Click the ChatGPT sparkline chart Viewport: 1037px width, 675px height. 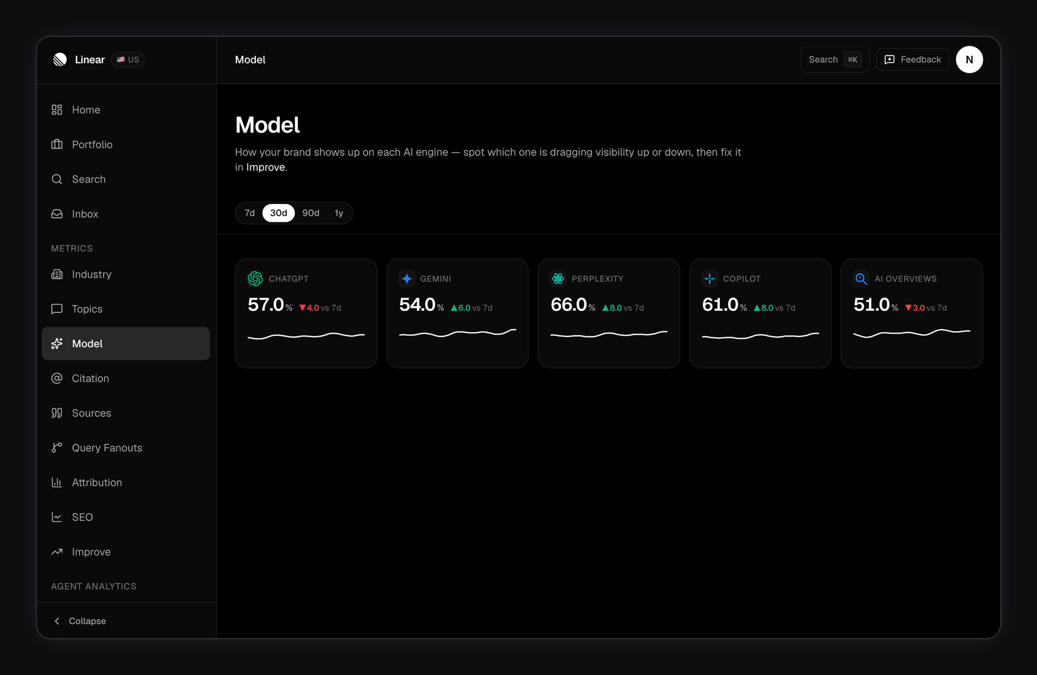[306, 335]
